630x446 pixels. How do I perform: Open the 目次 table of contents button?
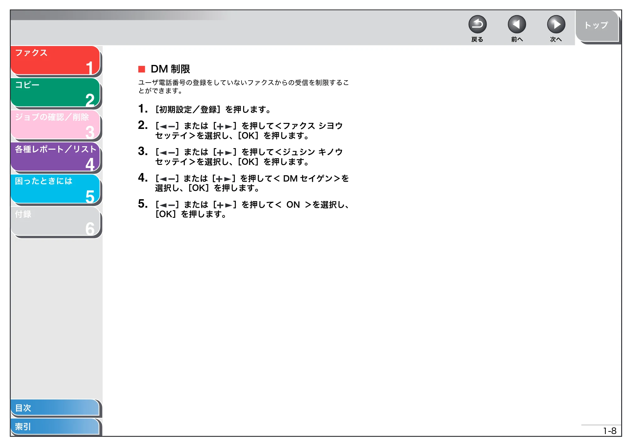[x=55, y=408]
